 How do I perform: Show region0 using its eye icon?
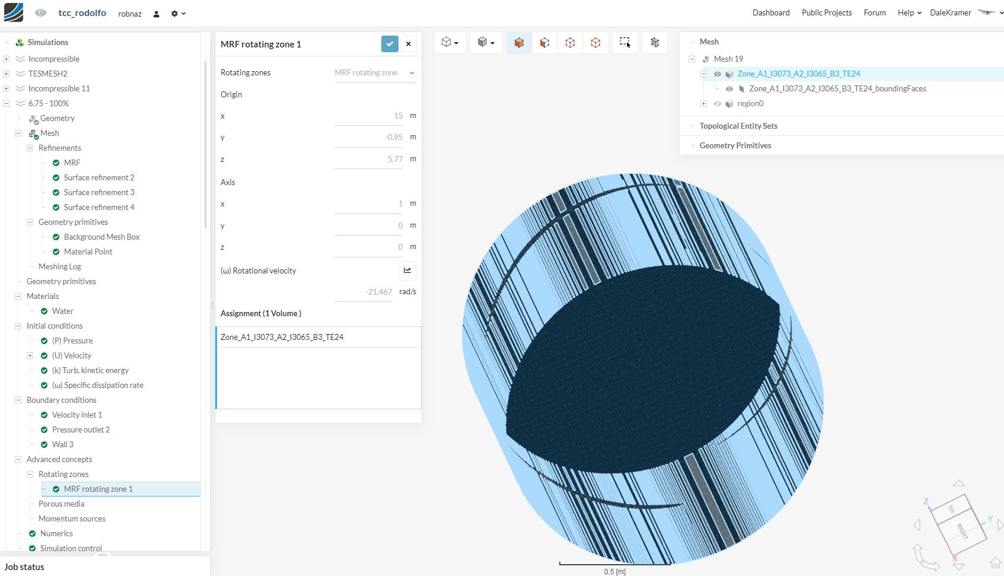click(718, 104)
